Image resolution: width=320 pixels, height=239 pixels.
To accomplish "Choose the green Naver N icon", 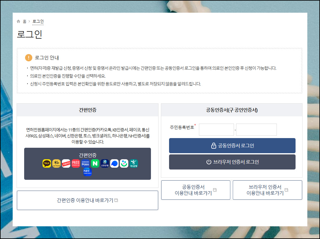I will tap(95, 163).
